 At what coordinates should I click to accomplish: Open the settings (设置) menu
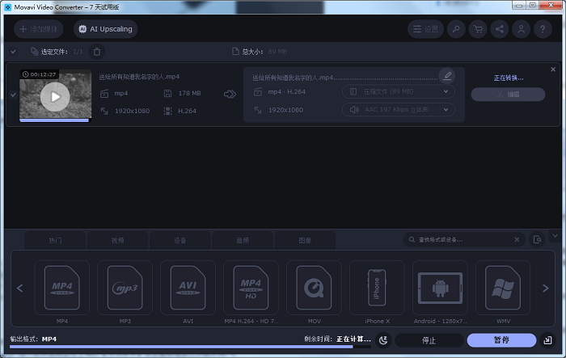(425, 29)
